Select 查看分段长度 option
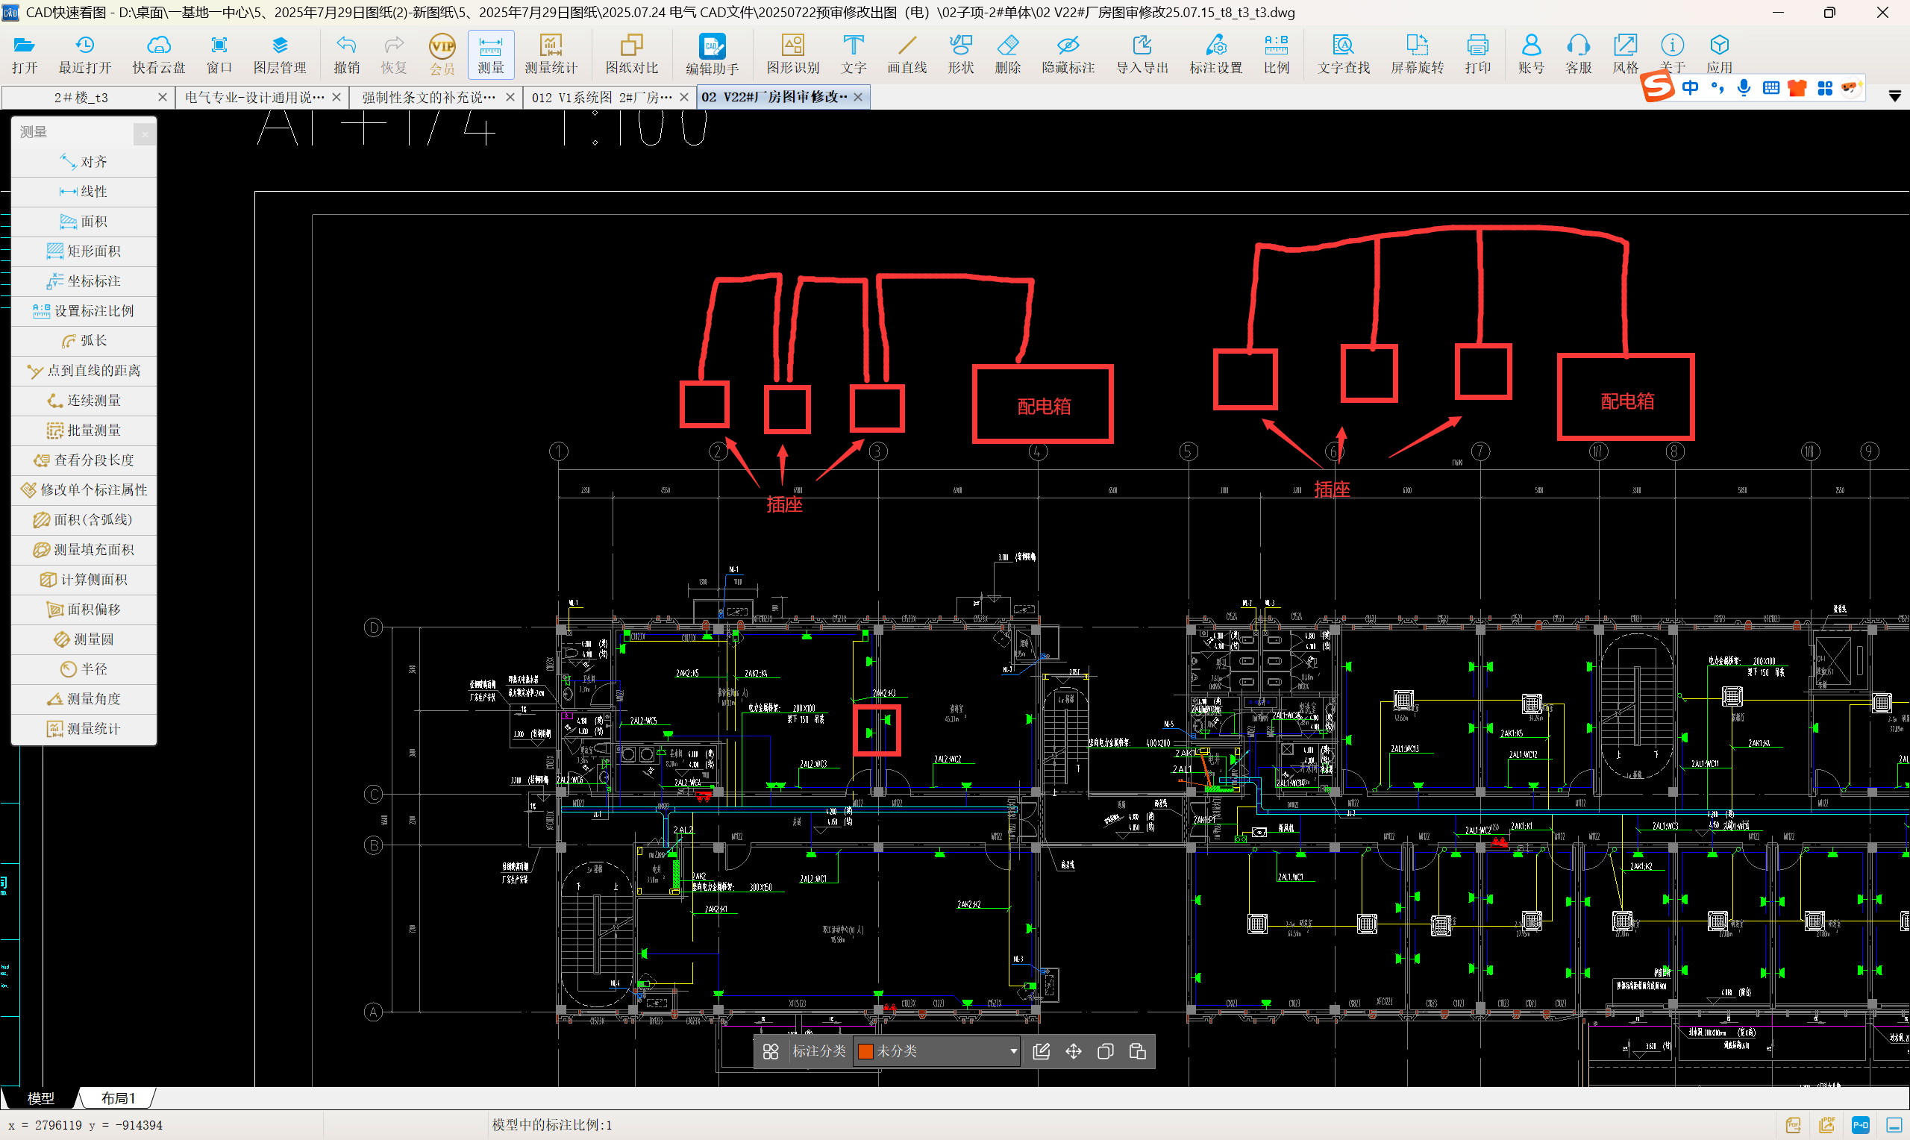Screen dimensions: 1910x1140 click(x=84, y=460)
